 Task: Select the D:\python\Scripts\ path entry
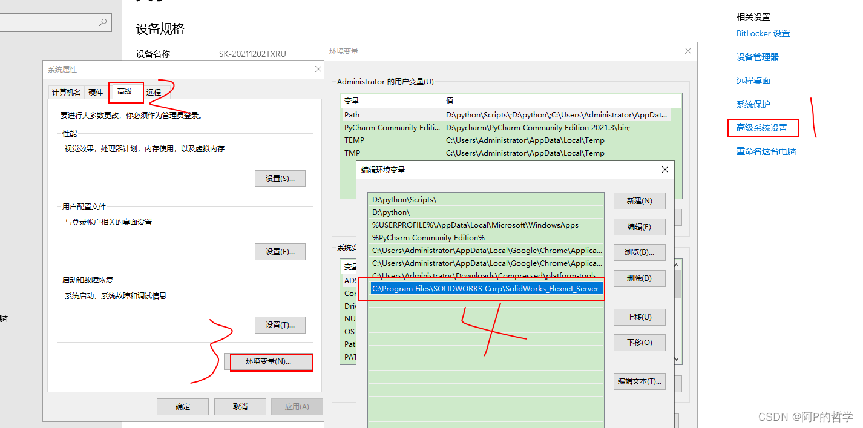(404, 199)
